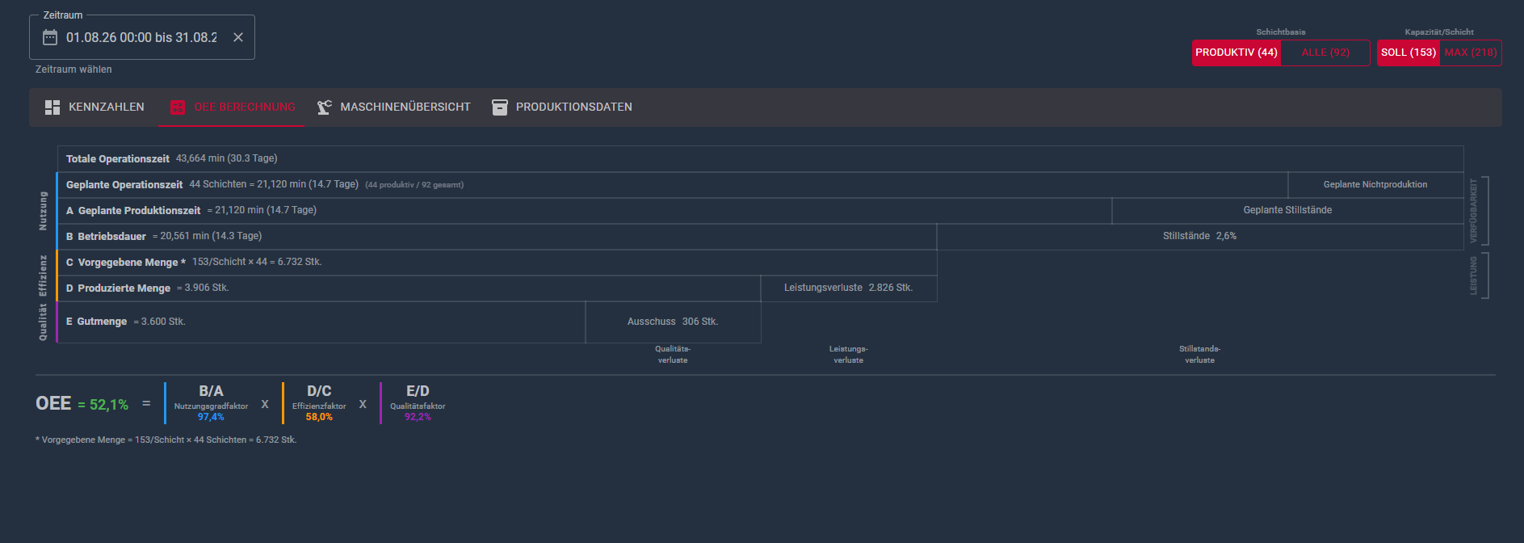
Task: Select SOLL (153) capacity per shift
Action: 1409,53
